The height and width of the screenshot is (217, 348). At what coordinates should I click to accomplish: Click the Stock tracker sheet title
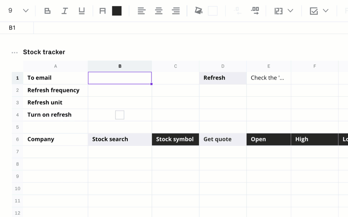click(44, 52)
